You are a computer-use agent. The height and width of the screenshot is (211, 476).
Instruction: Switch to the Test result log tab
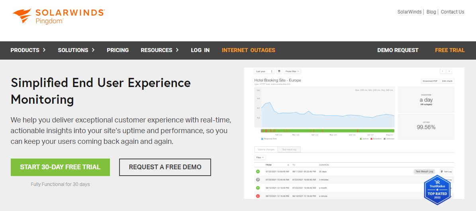pyautogui.click(x=289, y=149)
